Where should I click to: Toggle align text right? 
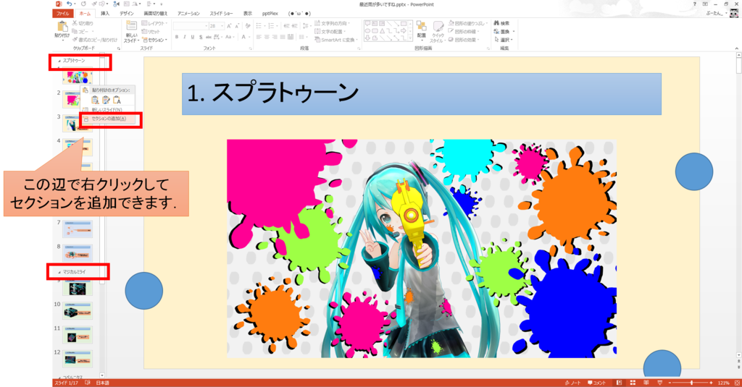275,37
